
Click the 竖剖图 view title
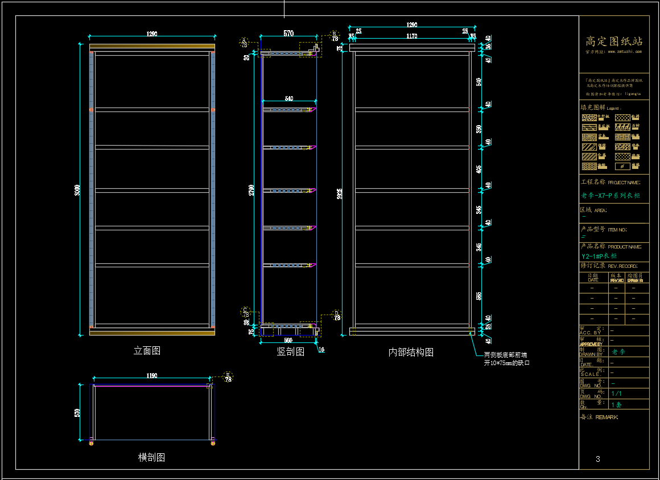tap(290, 351)
